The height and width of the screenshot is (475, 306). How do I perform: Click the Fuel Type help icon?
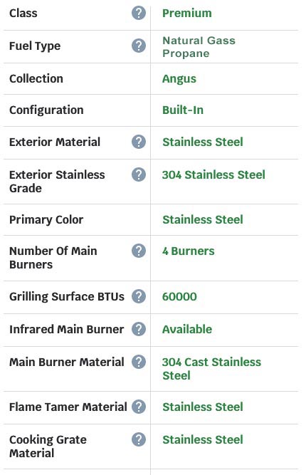139,46
